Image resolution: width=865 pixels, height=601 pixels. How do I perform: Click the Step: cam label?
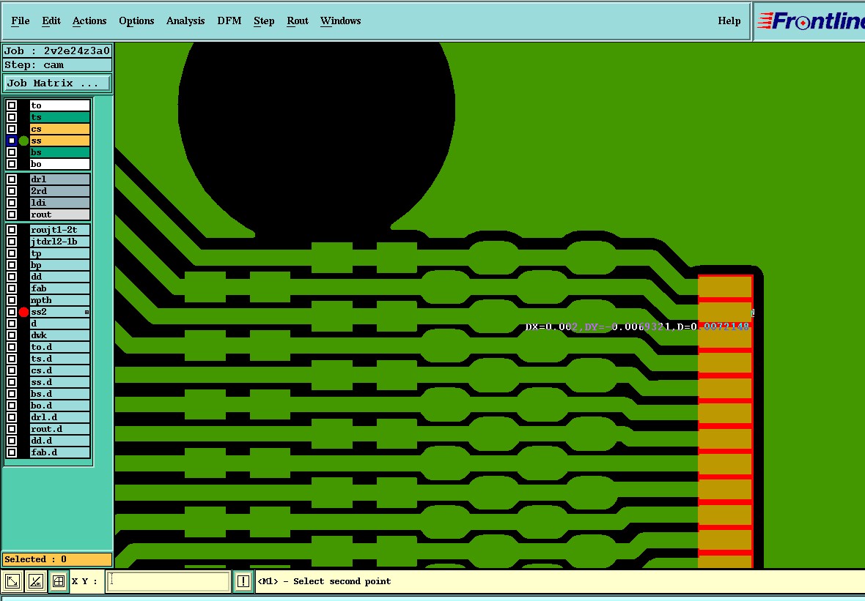(x=57, y=65)
